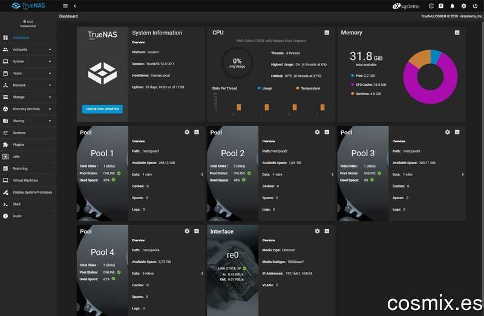Viewport: 484px width, 316px height.
Task: Open Services in the sidebar
Action: [28, 133]
